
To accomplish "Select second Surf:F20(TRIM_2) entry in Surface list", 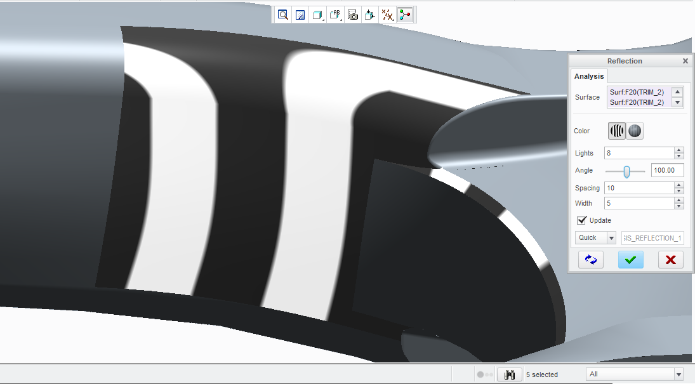I will point(637,102).
